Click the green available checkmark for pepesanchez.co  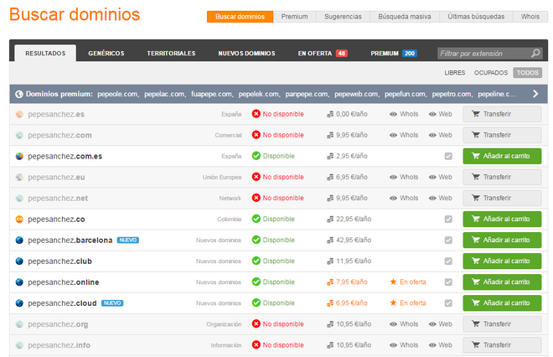coord(256,219)
